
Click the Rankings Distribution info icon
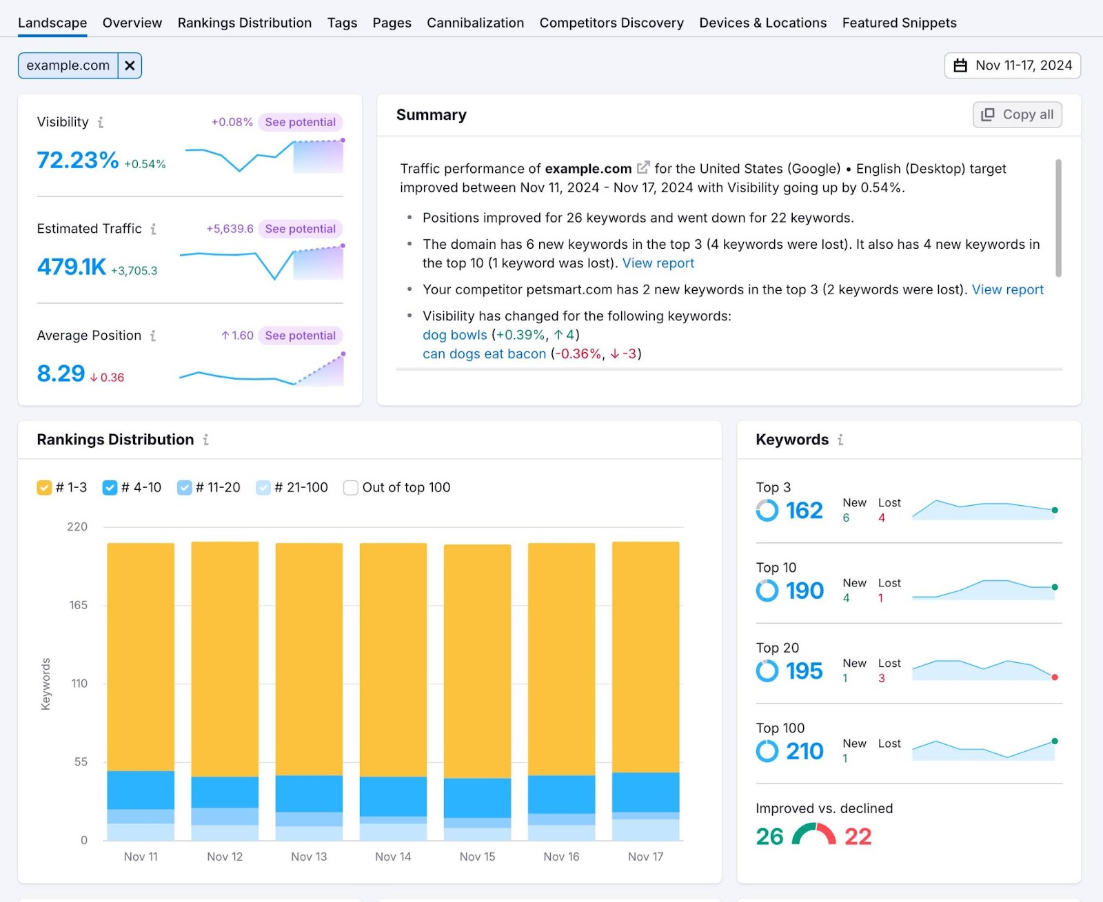205,440
